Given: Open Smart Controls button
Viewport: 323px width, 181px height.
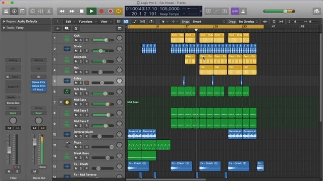Looking at the screenshot, I should pyautogui.click(x=32, y=11).
